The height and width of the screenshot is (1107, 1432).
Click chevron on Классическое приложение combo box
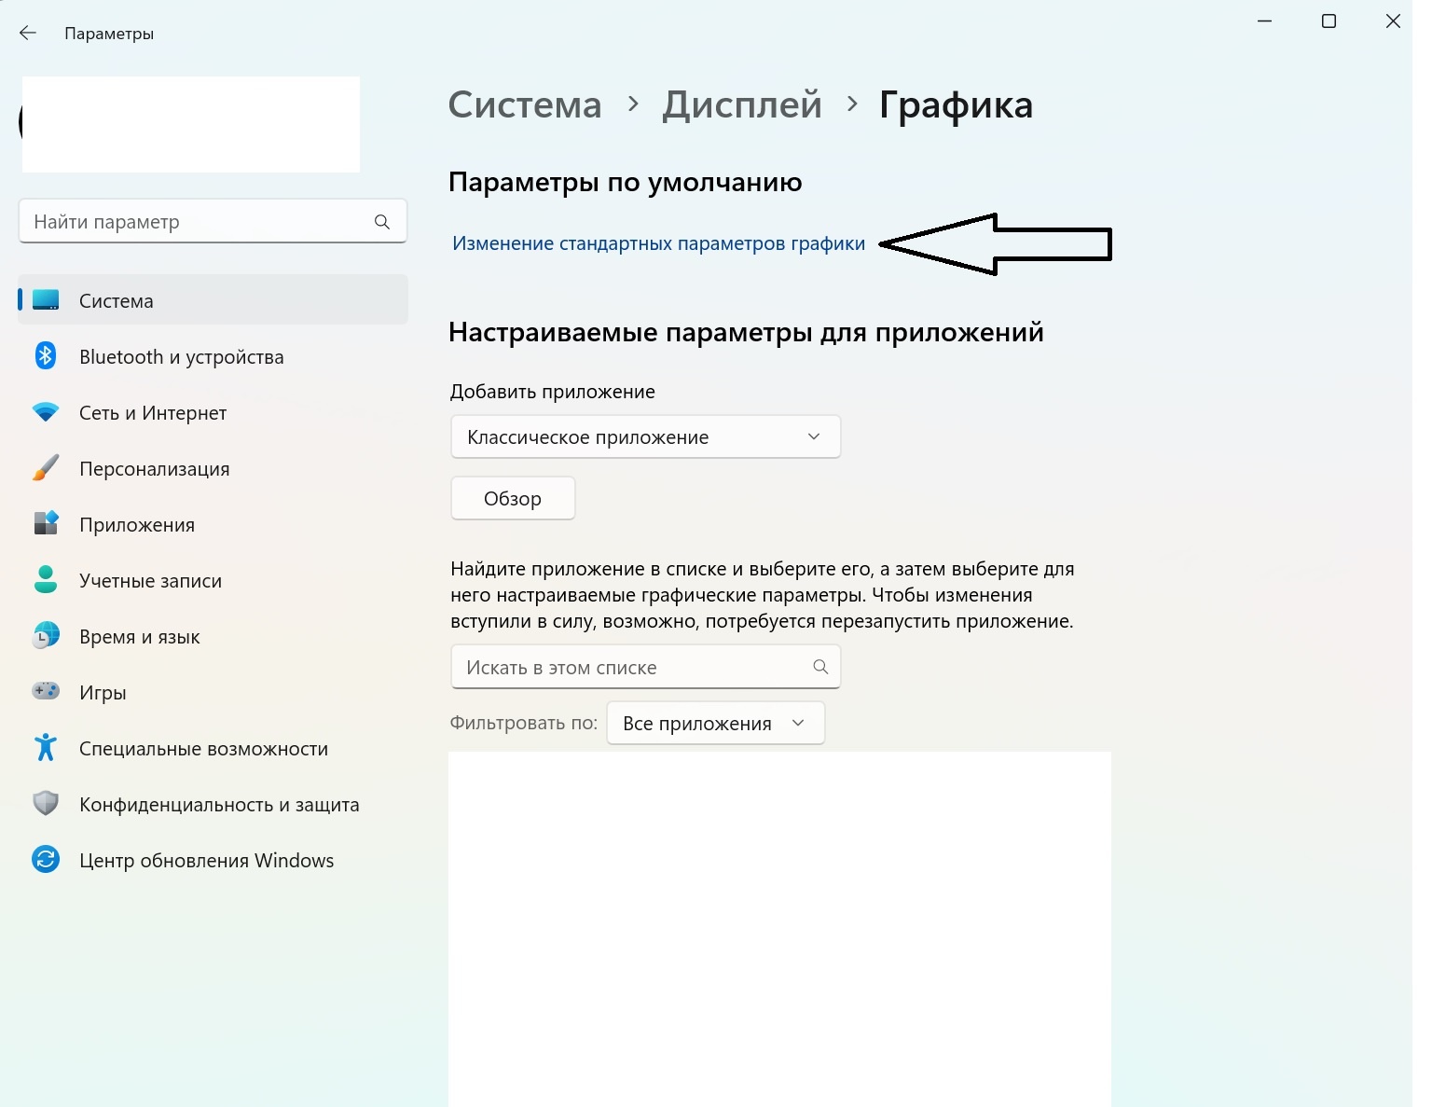click(x=814, y=436)
